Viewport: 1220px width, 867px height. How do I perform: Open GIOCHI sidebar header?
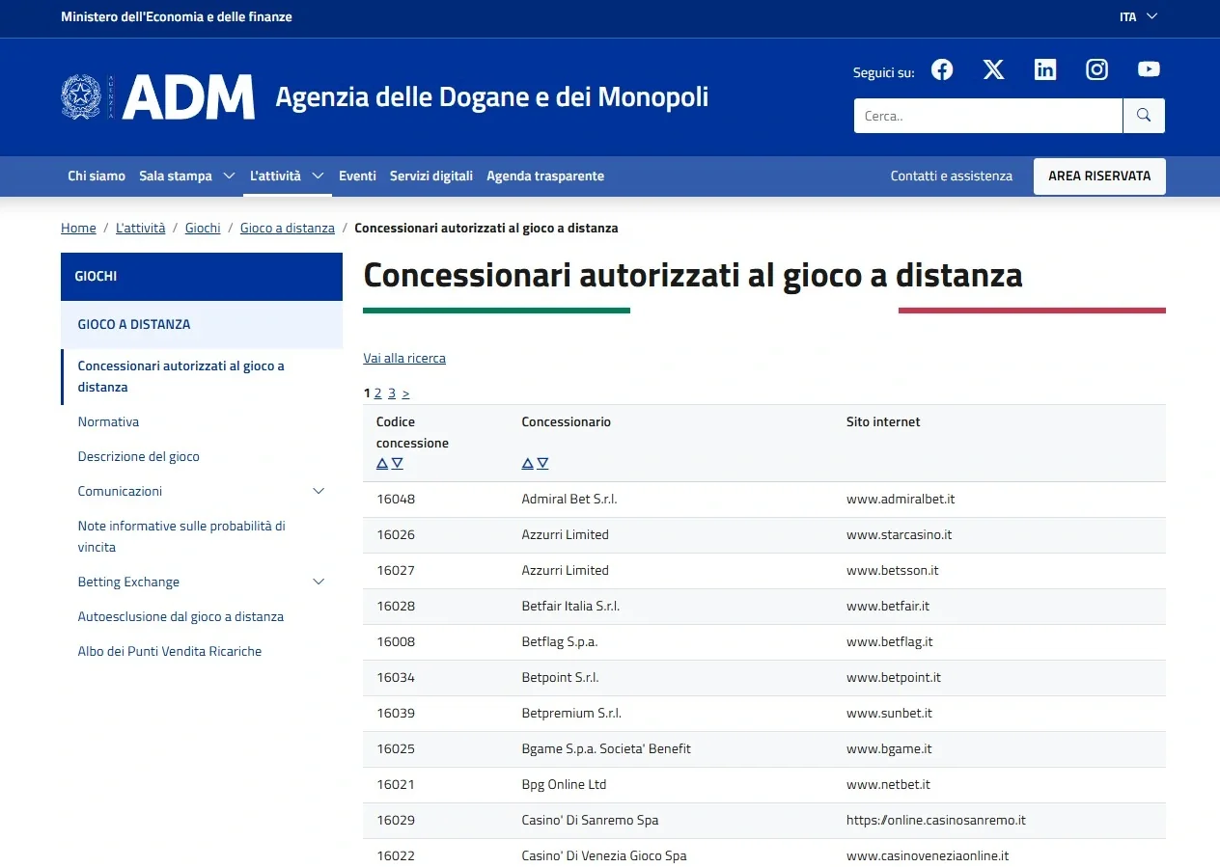(202, 277)
